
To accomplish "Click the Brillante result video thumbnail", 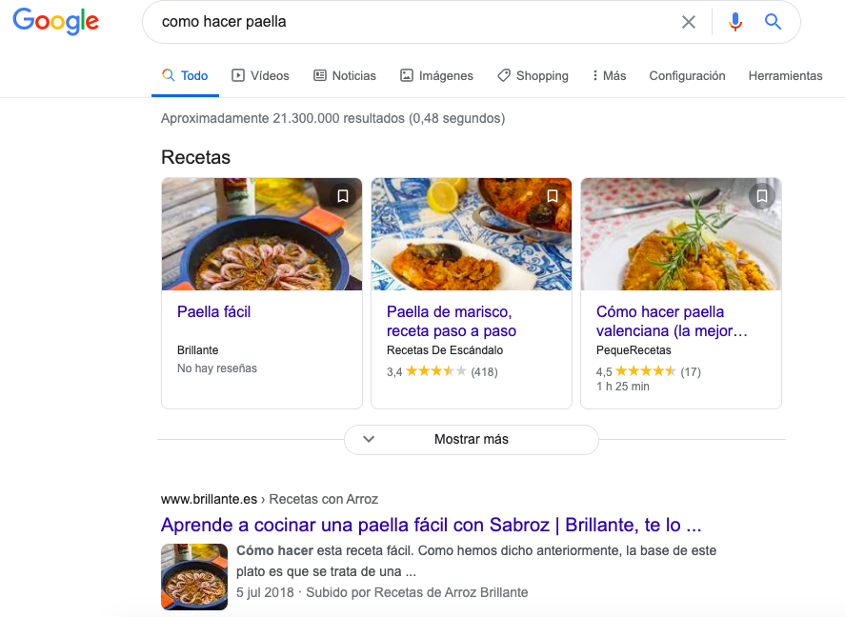I will pos(194,576).
